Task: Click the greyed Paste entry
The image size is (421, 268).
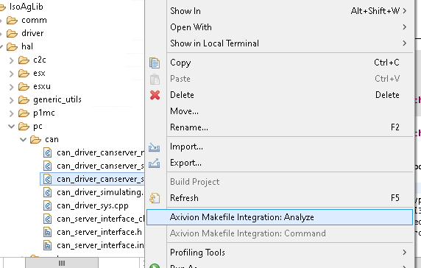Action: [x=280, y=79]
